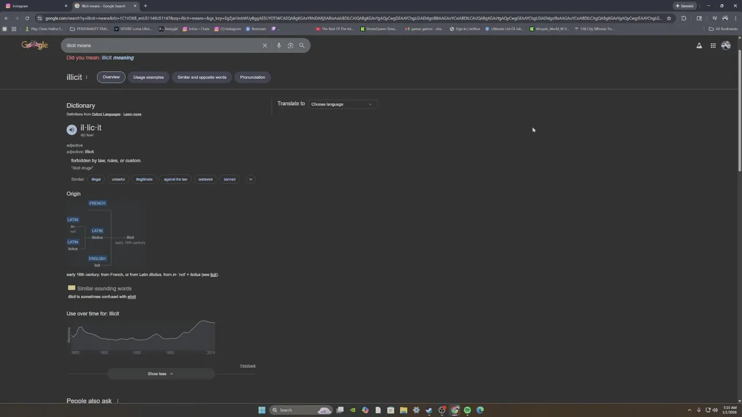Open Similar and opposite words tab
Image resolution: width=742 pixels, height=417 pixels.
point(202,77)
